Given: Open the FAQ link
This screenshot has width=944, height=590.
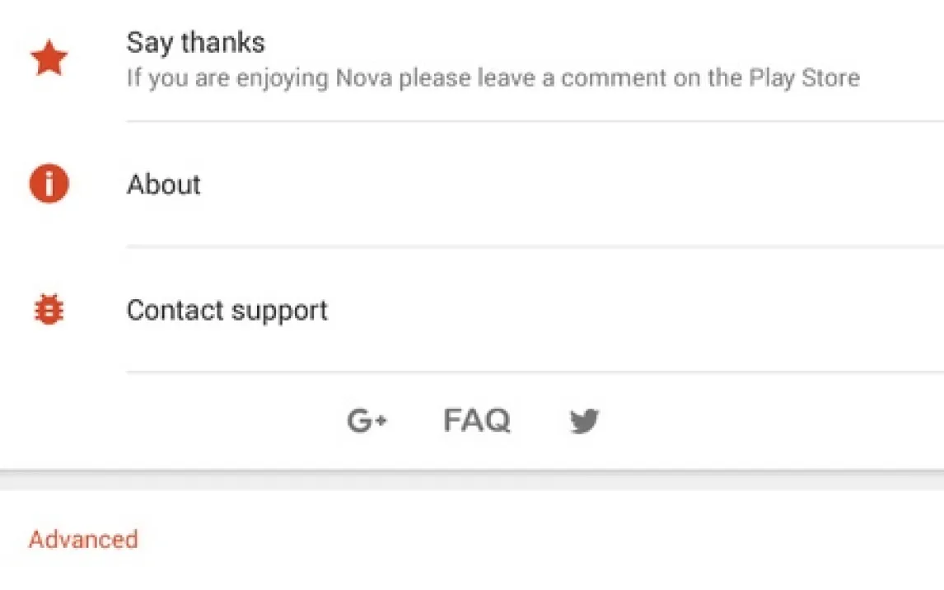Looking at the screenshot, I should pyautogui.click(x=477, y=421).
